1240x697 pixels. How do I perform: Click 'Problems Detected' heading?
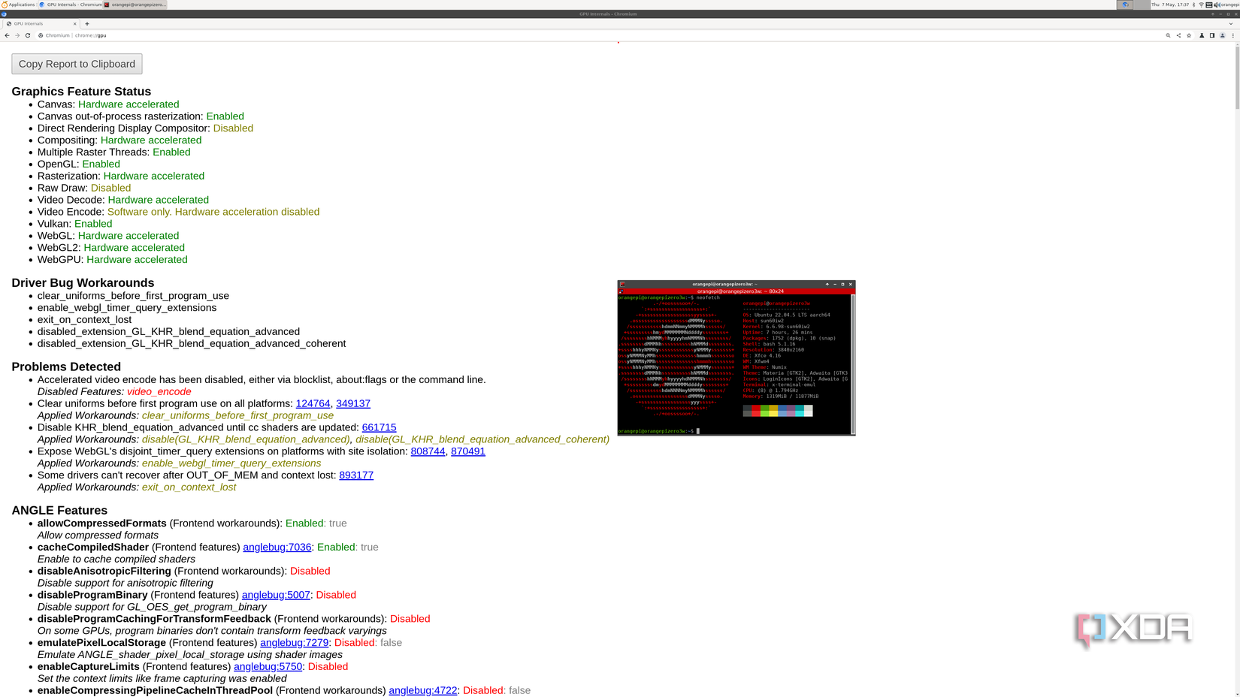point(66,367)
